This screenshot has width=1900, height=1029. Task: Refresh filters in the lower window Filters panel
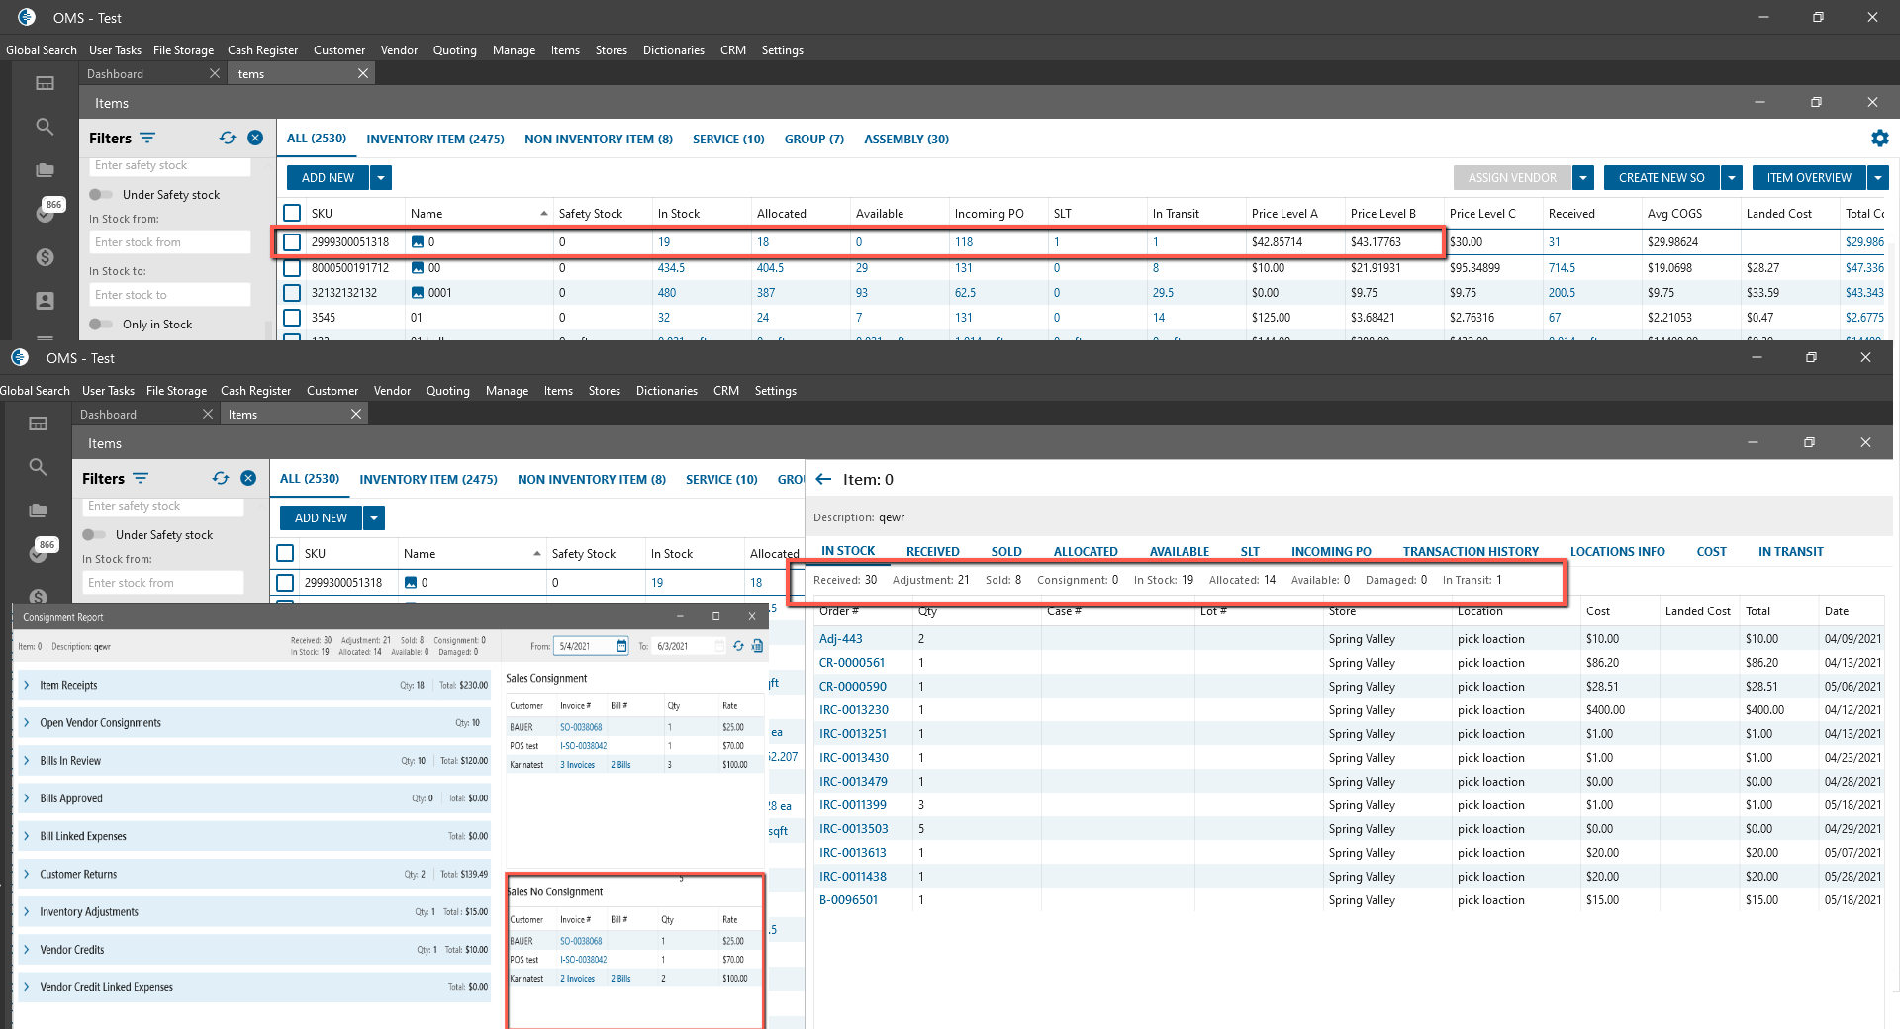pyautogui.click(x=221, y=479)
